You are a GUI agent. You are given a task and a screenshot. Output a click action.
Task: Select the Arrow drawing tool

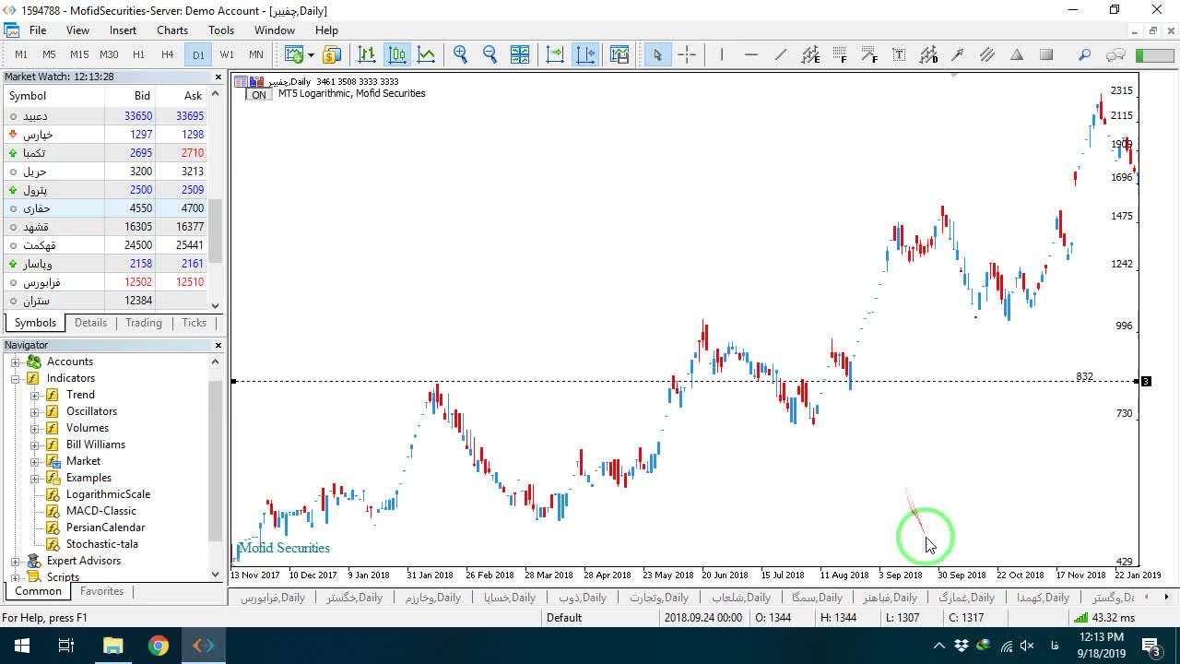[958, 54]
